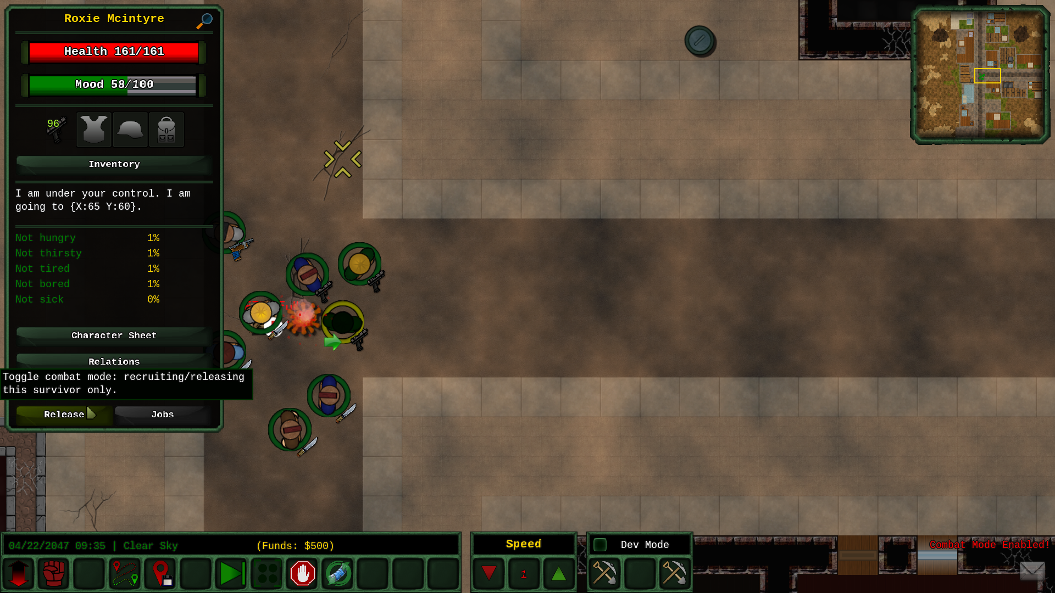Viewport: 1055px width, 593px height.
Task: Select the torso armor equipment slot
Action: click(x=92, y=129)
